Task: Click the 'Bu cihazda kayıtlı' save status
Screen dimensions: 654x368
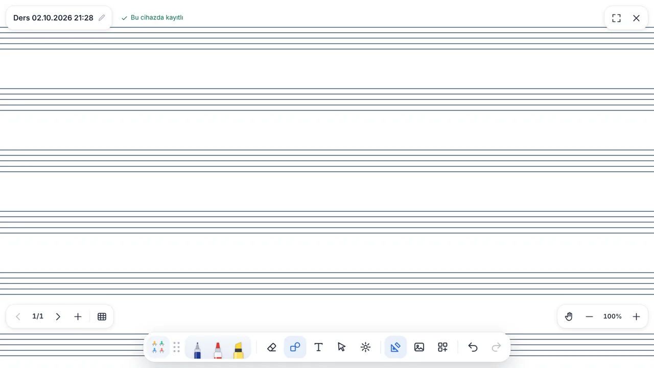Action: click(x=152, y=17)
